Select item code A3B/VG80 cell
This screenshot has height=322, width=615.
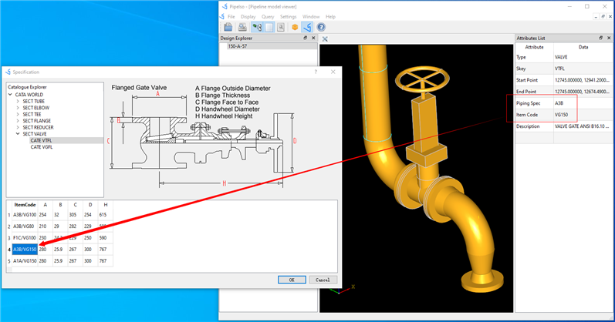25,226
